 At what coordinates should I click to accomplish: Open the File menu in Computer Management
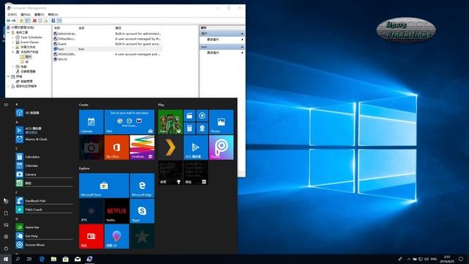(x=12, y=15)
